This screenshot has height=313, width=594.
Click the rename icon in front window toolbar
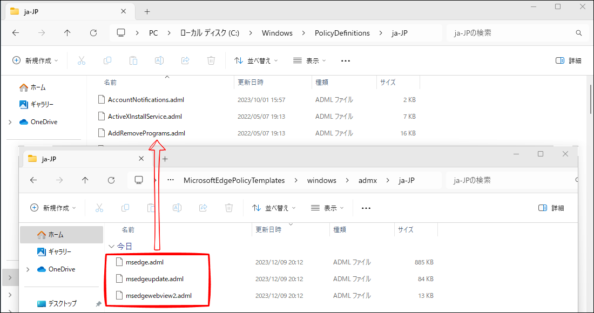pyautogui.click(x=177, y=208)
